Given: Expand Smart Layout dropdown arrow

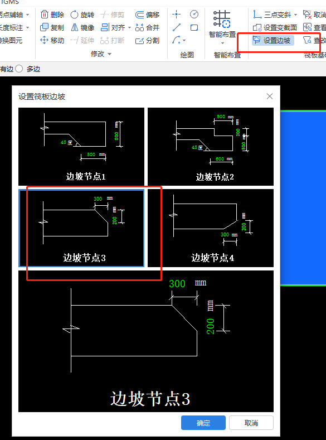Looking at the screenshot, I should point(222,43).
